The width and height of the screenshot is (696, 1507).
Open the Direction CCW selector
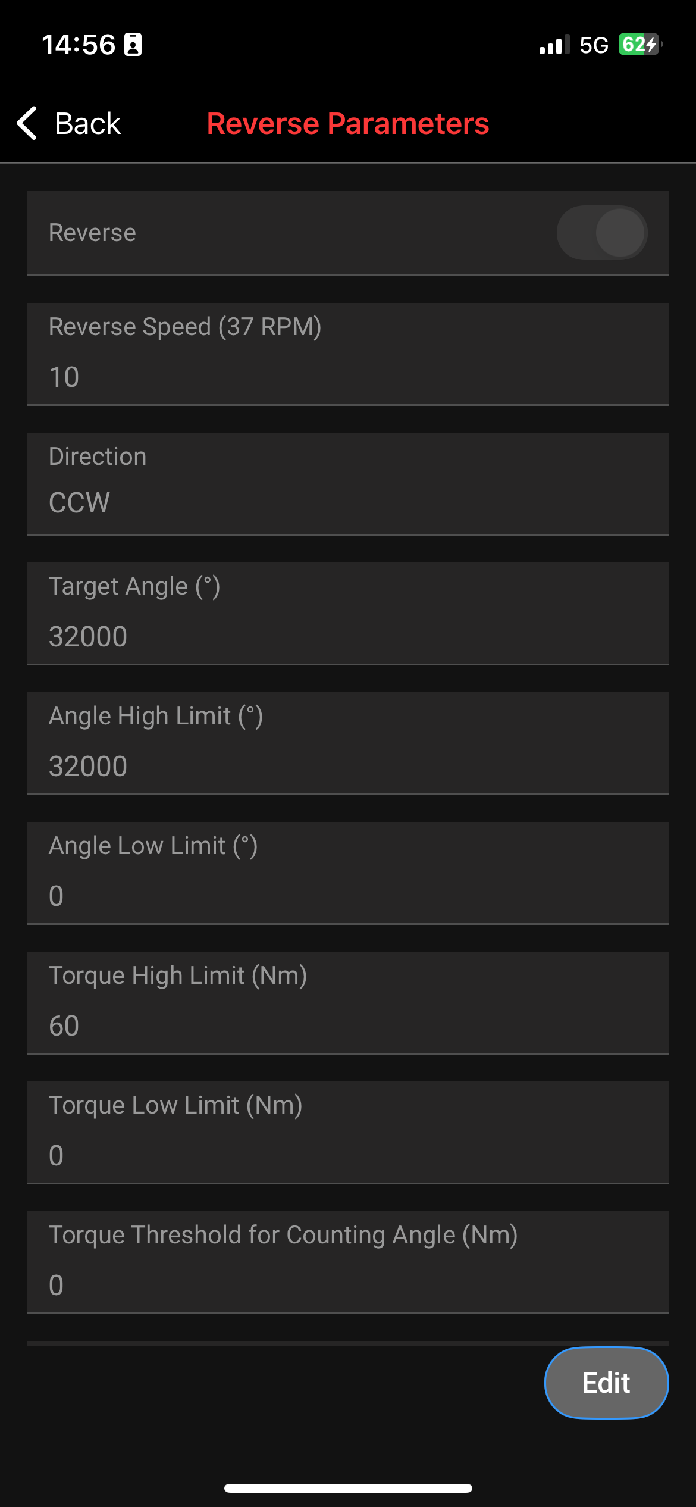(x=347, y=501)
